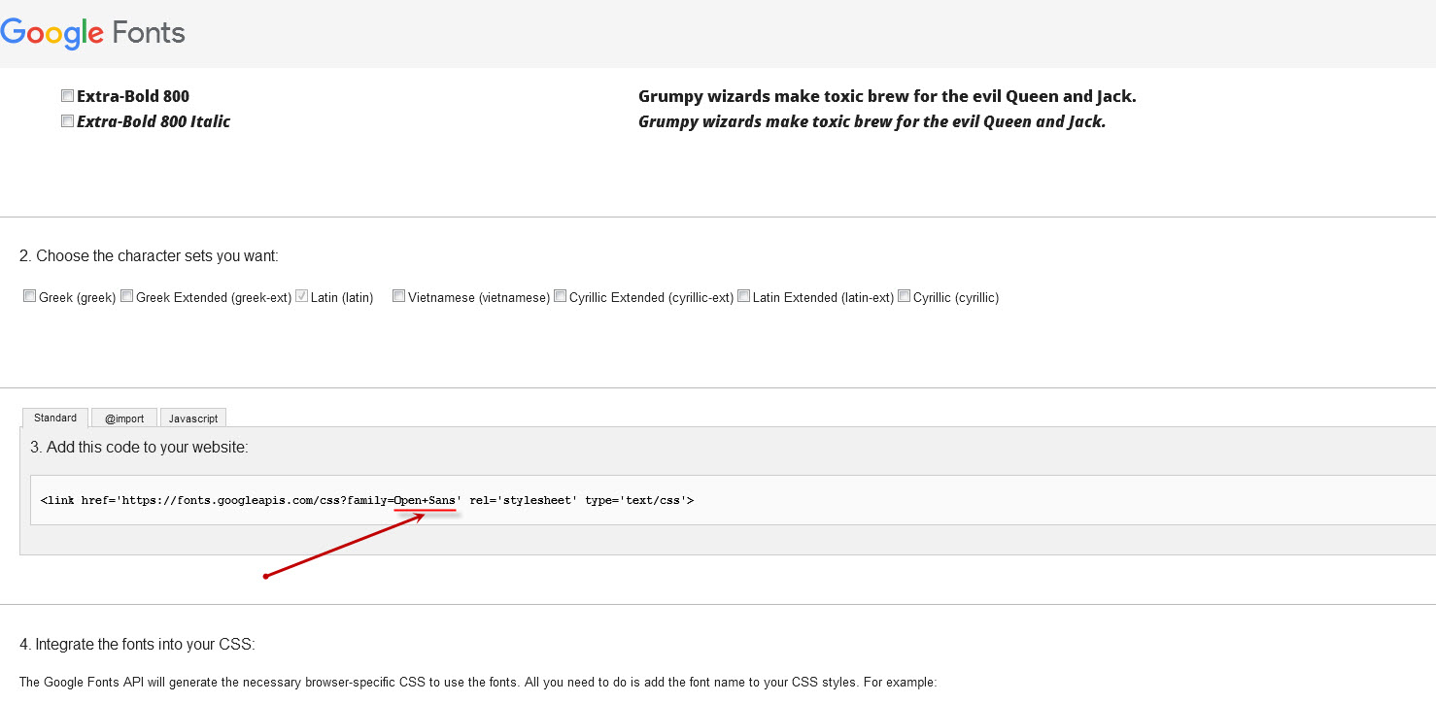Click the Extra-Bold 800 sample sentence
1436x703 pixels.
tap(886, 96)
